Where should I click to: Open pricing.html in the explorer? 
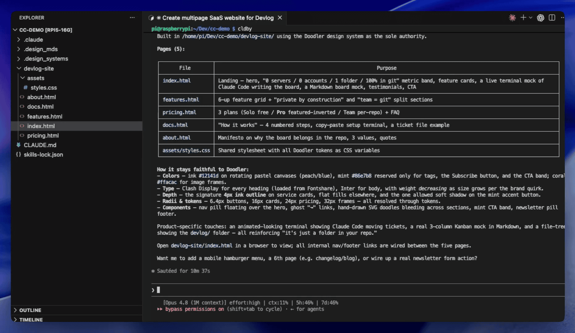(x=43, y=135)
